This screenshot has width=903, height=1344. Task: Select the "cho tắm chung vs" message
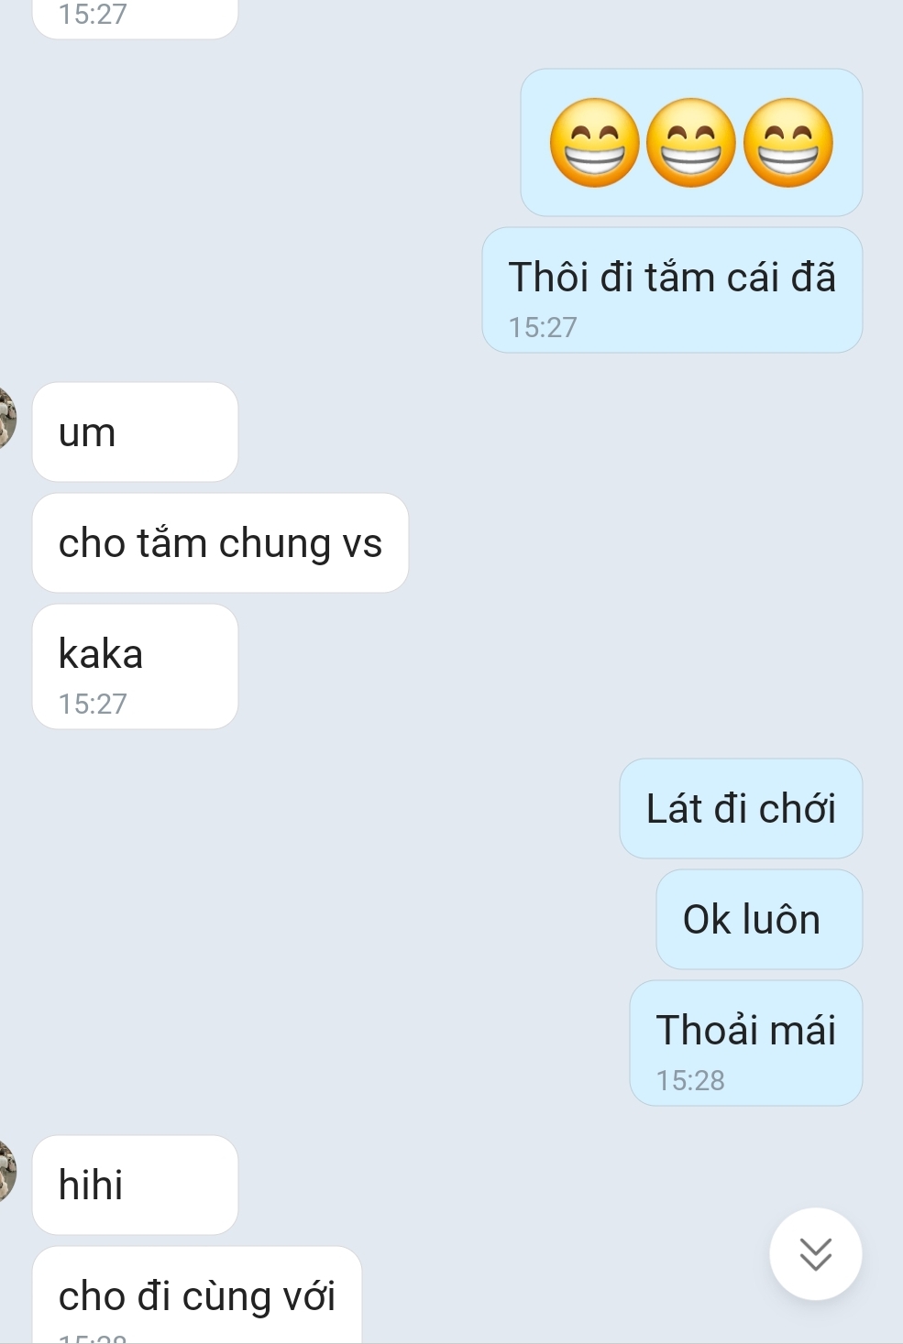click(x=220, y=542)
